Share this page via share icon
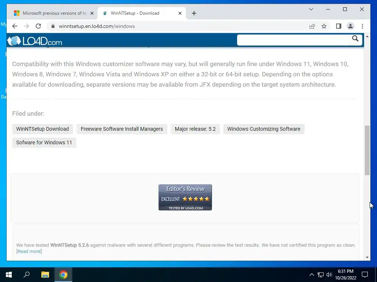Image resolution: width=377 pixels, height=282 pixels. coord(312,26)
